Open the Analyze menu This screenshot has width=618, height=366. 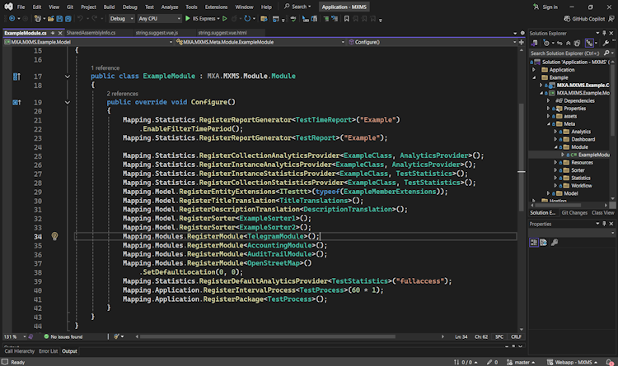tap(170, 7)
